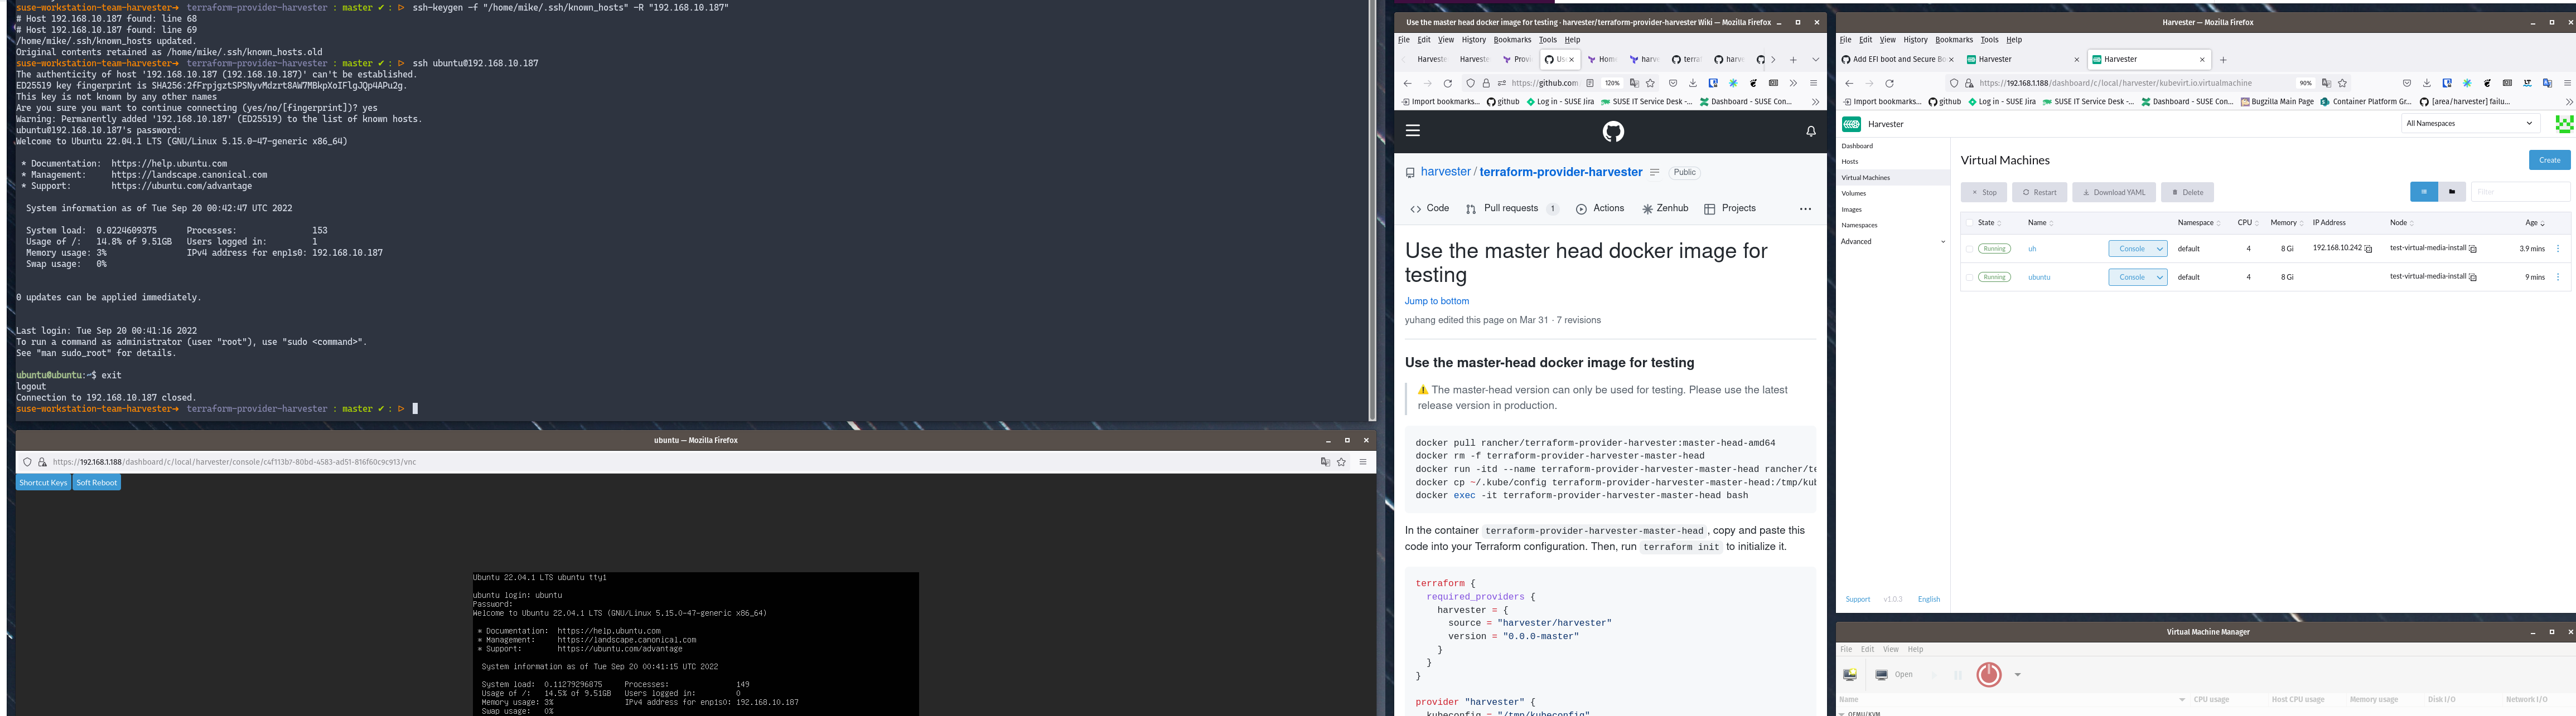The height and width of the screenshot is (716, 2576).
Task: Switch to the Pull requests tab on GitHub
Action: (x=1511, y=208)
